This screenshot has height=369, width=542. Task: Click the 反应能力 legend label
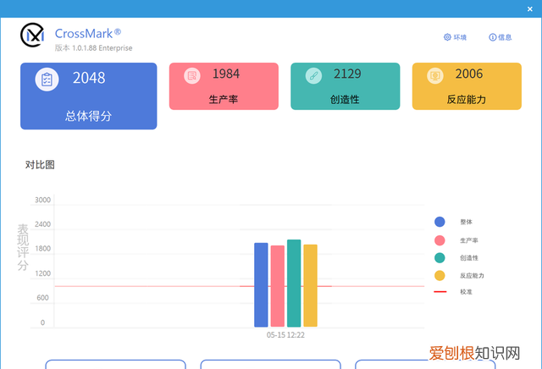(472, 276)
